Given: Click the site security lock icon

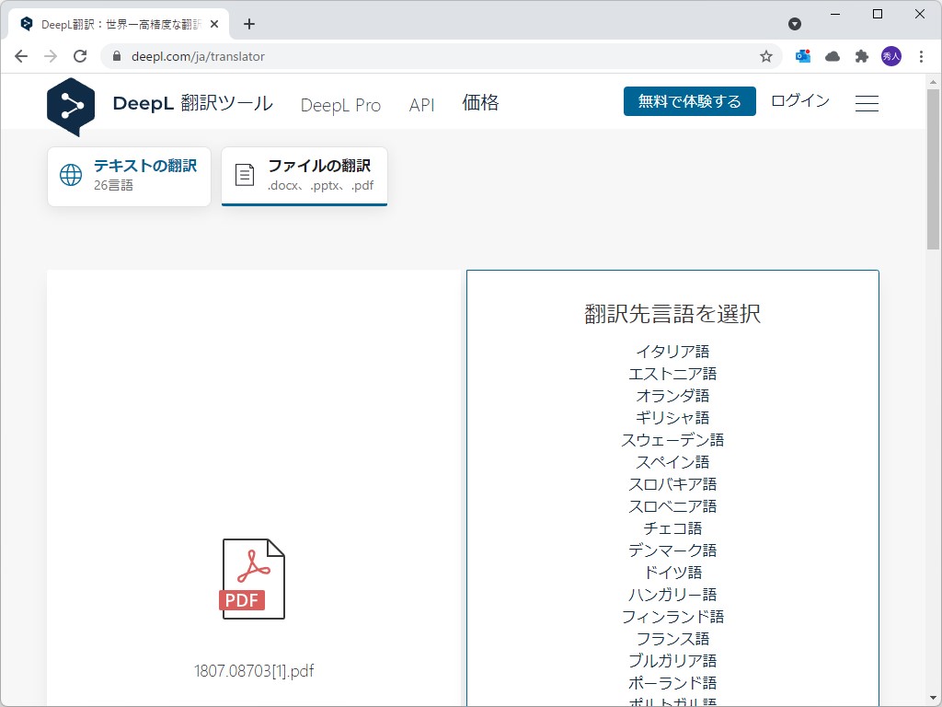Looking at the screenshot, I should (116, 55).
